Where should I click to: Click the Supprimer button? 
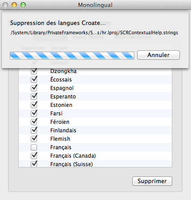click(152, 181)
